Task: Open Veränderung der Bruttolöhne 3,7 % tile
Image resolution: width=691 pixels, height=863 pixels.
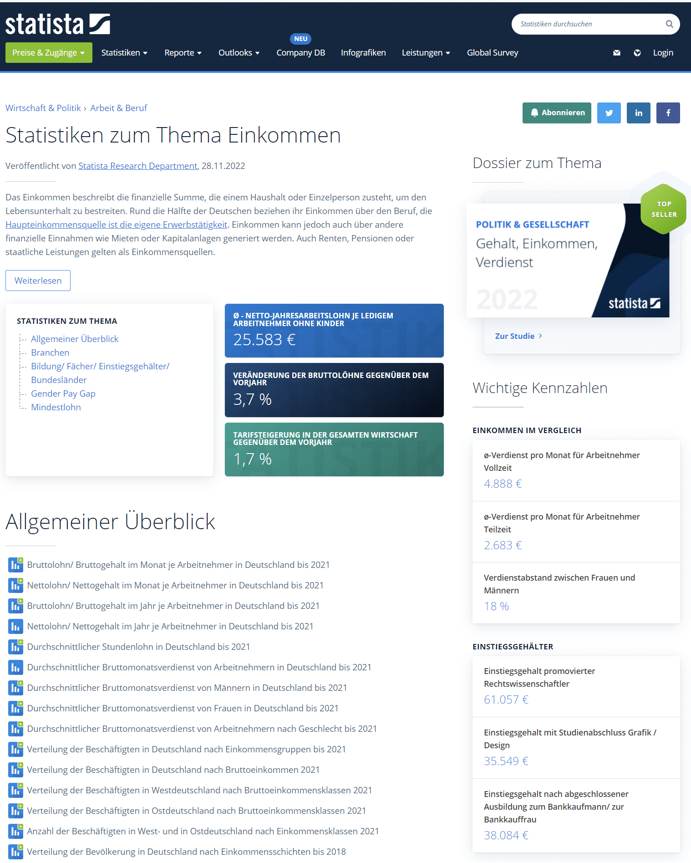Action: click(334, 390)
